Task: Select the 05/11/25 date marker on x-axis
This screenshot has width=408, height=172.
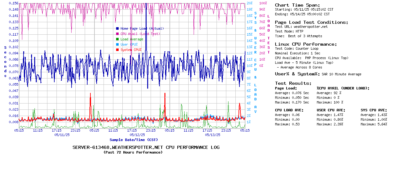Action: 62,135
